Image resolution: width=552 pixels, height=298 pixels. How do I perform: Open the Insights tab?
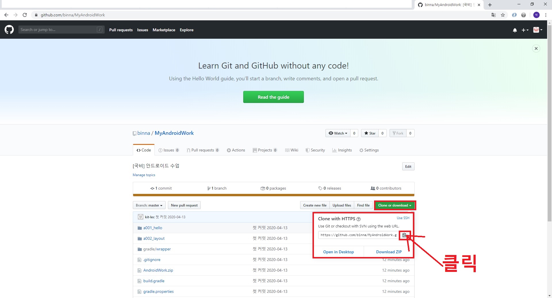(342, 150)
